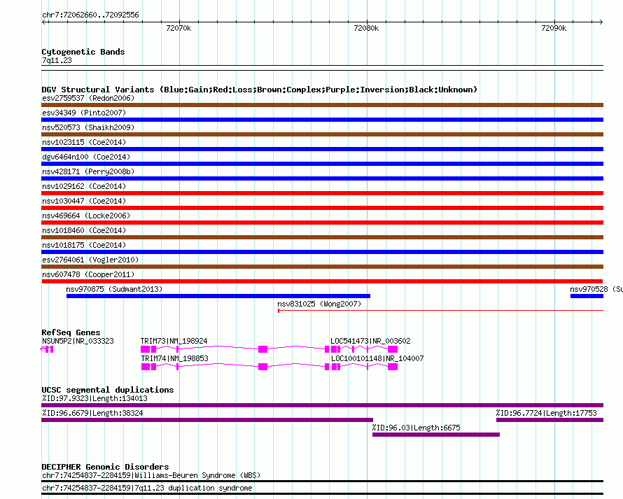Image resolution: width=623 pixels, height=499 pixels.
Task: Select variant dgv6464n100 (Coe2014) label
Action: pos(86,157)
